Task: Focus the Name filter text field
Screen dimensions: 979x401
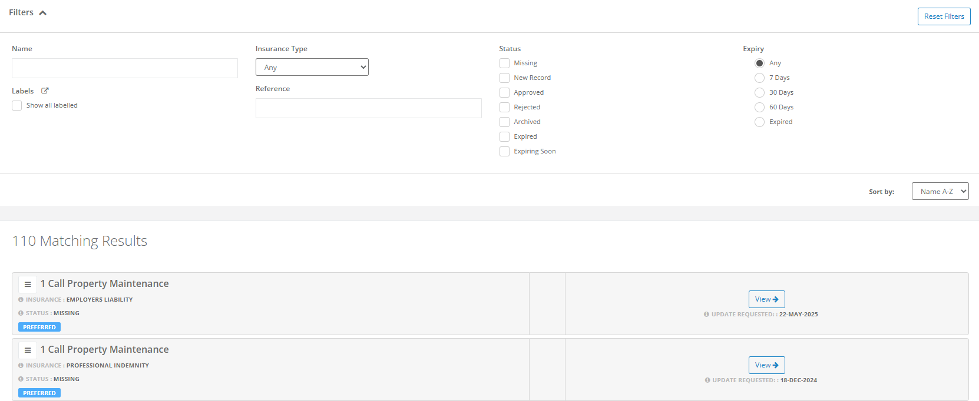Action: pyautogui.click(x=125, y=68)
